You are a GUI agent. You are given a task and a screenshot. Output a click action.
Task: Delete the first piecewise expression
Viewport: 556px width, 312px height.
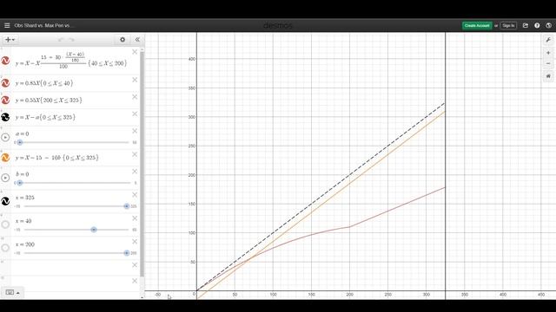tap(135, 52)
